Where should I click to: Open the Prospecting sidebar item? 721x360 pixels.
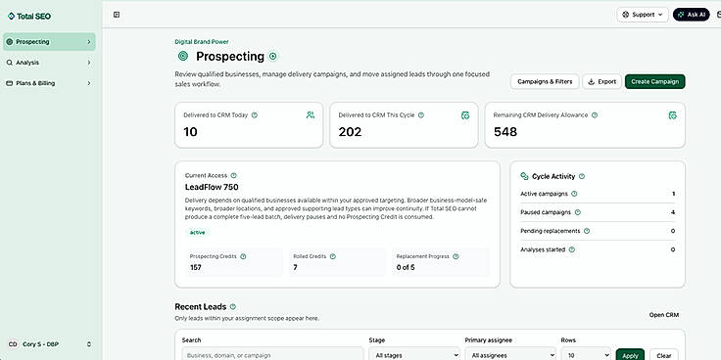49,42
